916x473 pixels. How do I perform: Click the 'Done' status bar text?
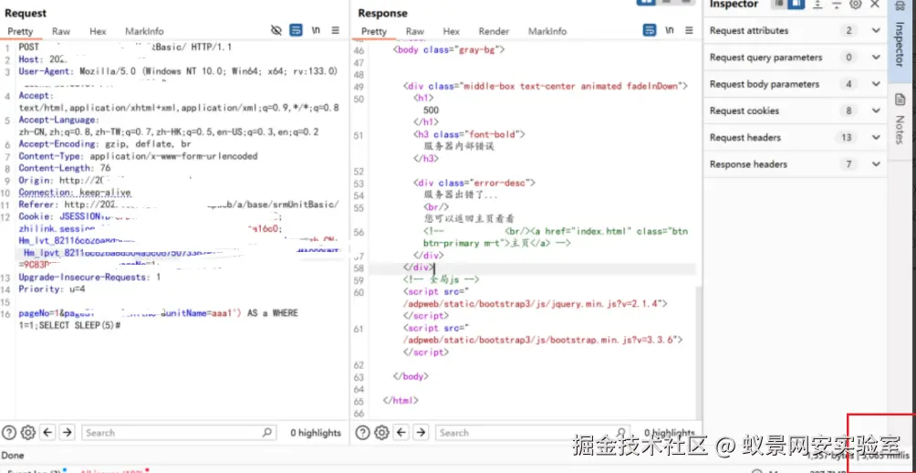coord(13,456)
